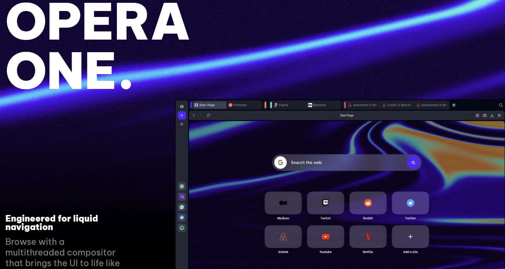Switch to the first Apartment in Bar tab
Image resolution: width=505 pixels, height=269 pixels.
tap(363, 105)
